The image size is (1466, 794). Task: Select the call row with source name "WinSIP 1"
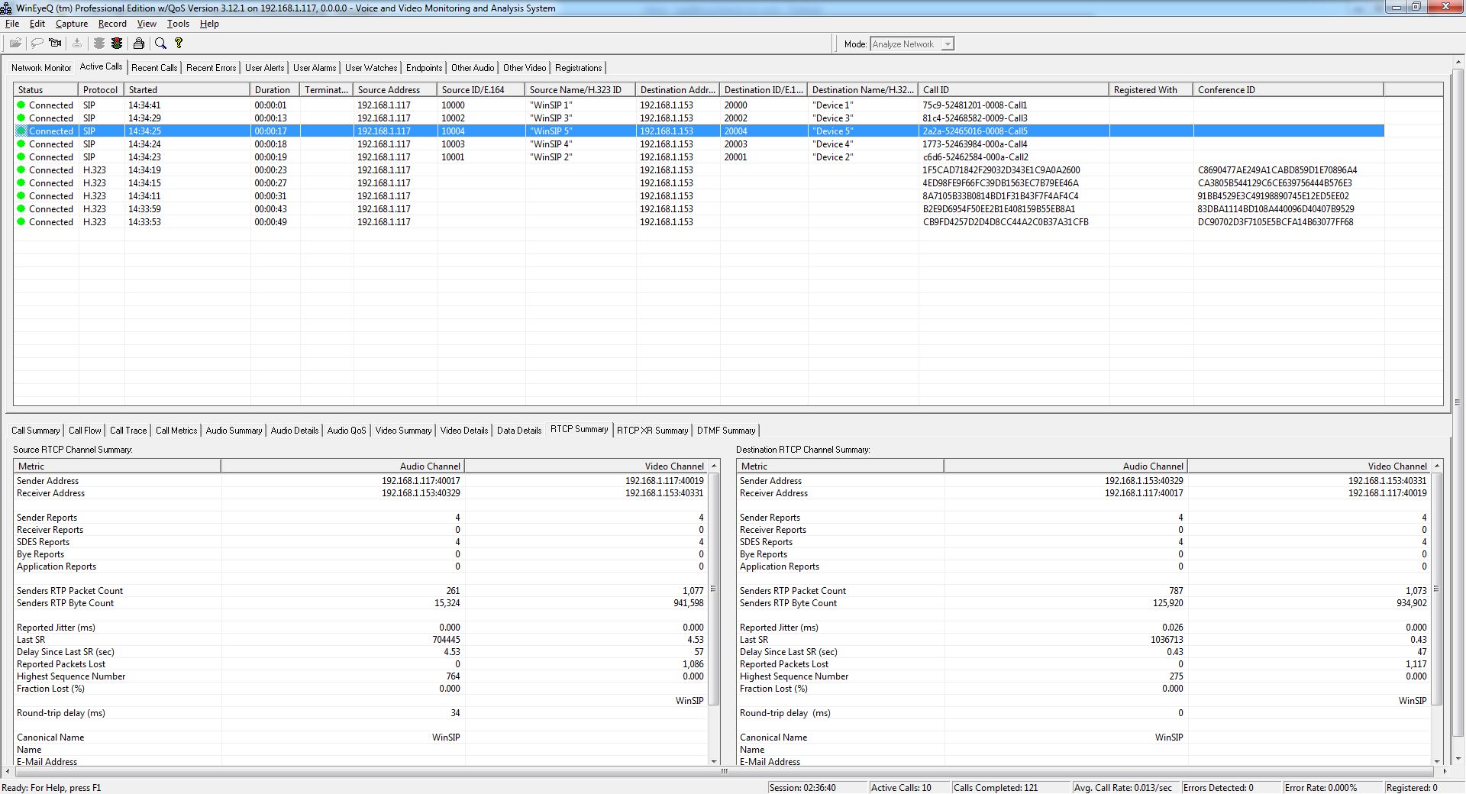click(699, 105)
